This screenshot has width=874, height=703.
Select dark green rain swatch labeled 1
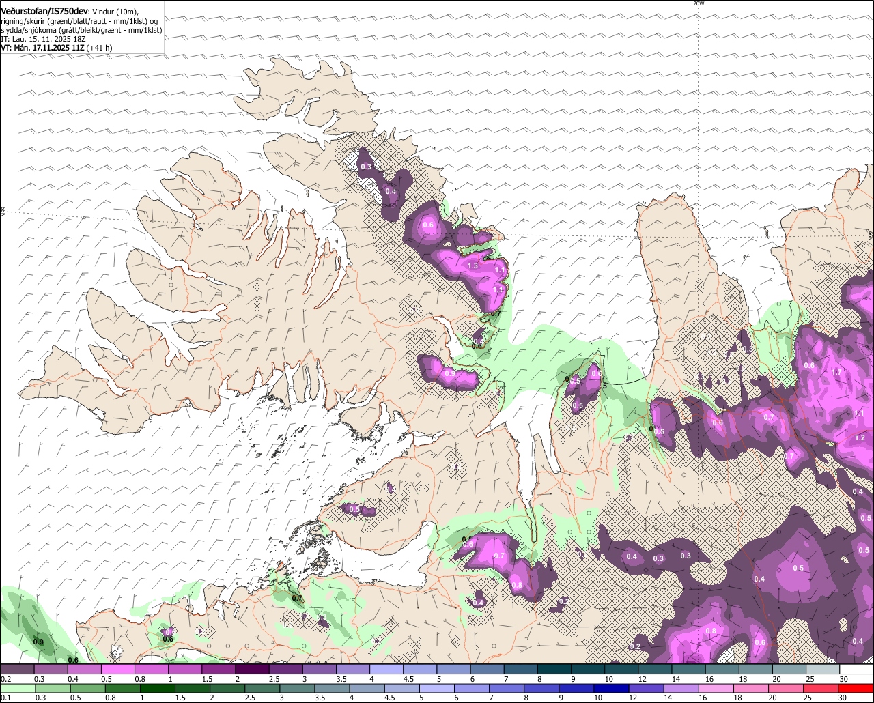click(158, 688)
